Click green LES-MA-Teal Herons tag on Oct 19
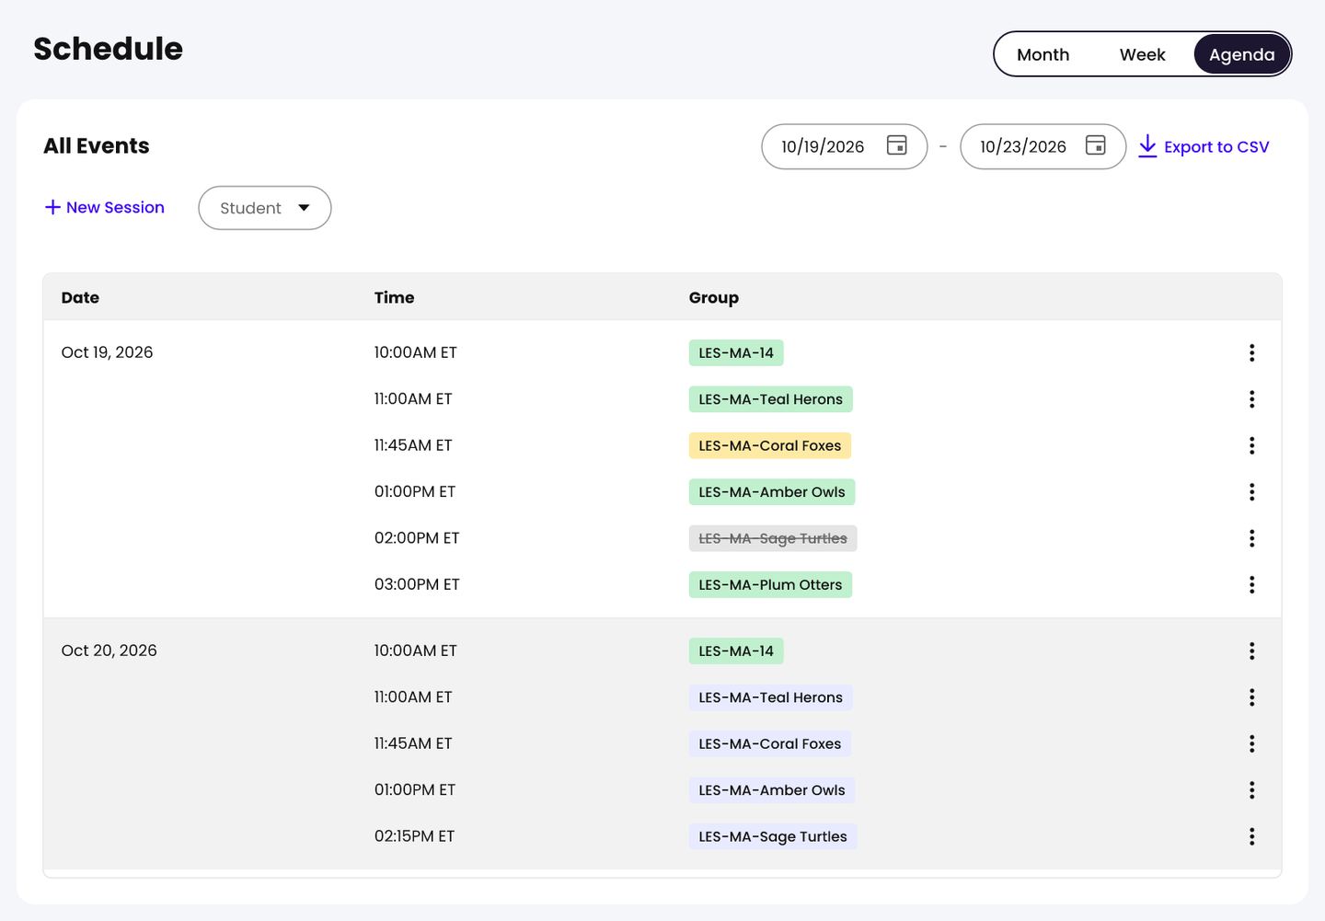The image size is (1325, 921). coord(771,399)
